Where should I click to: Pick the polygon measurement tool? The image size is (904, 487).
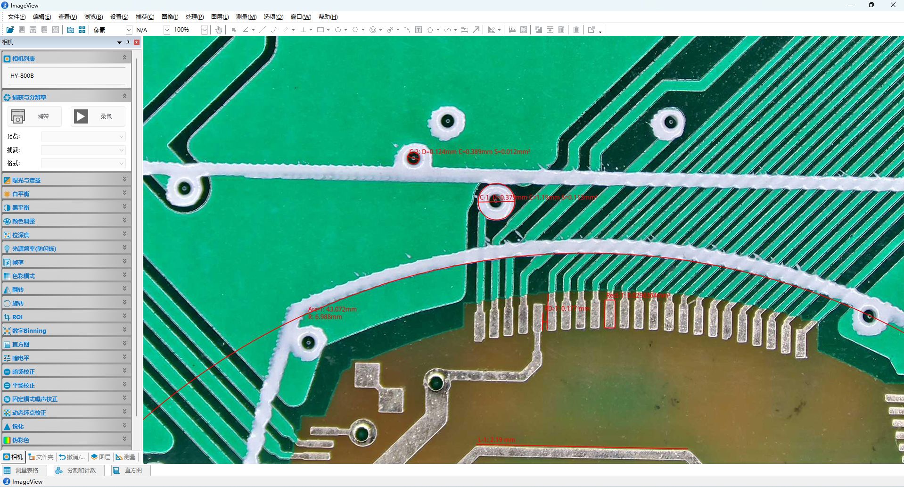(x=430, y=30)
